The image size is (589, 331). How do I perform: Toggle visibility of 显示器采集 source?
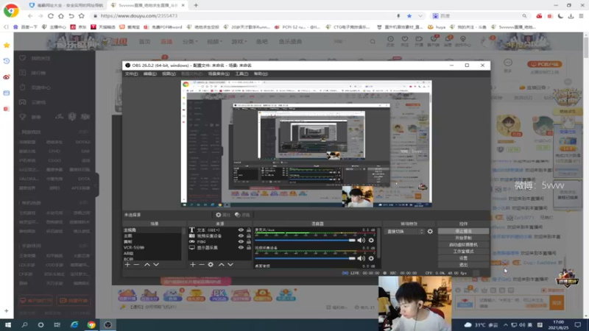point(241,248)
